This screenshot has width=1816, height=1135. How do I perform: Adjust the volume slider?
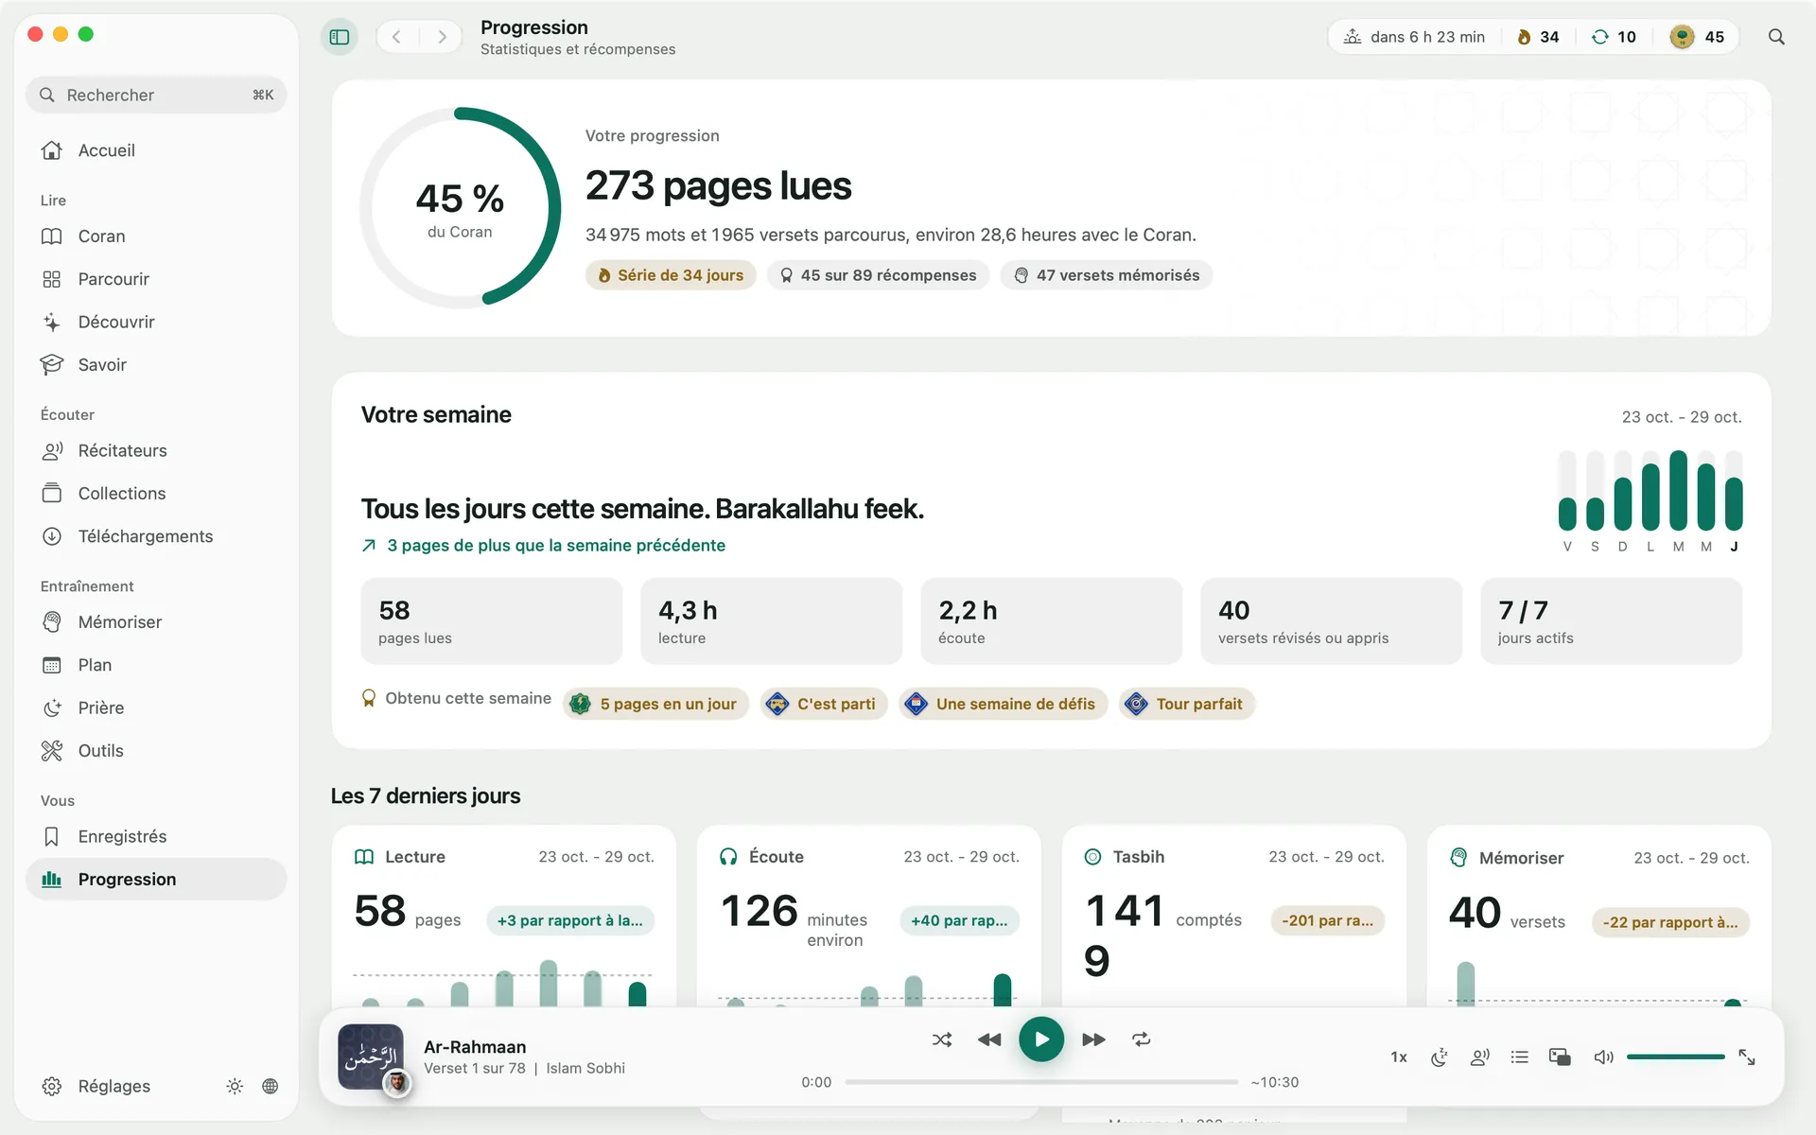[1675, 1056]
